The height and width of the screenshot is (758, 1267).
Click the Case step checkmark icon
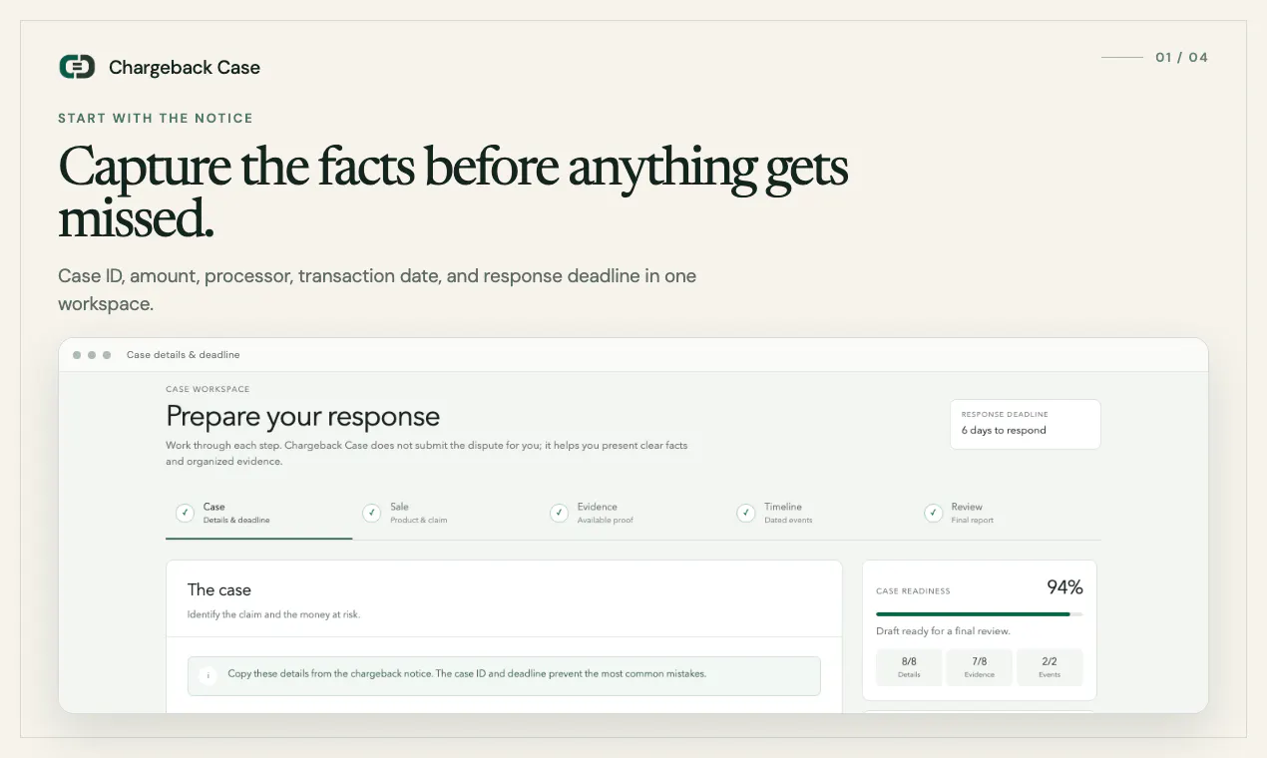point(185,513)
